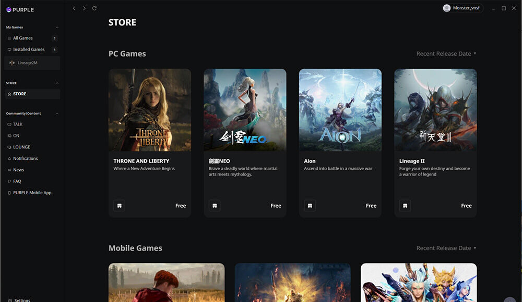Click the News megaphone icon
This screenshot has width=522, height=302.
click(x=9, y=170)
